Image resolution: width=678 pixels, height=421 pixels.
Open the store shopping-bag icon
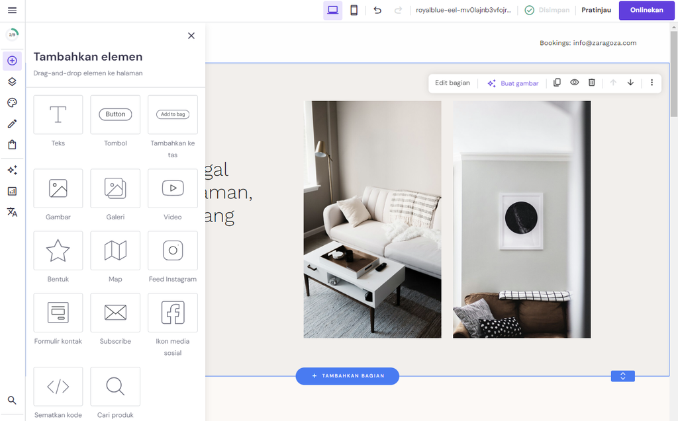pyautogui.click(x=12, y=145)
